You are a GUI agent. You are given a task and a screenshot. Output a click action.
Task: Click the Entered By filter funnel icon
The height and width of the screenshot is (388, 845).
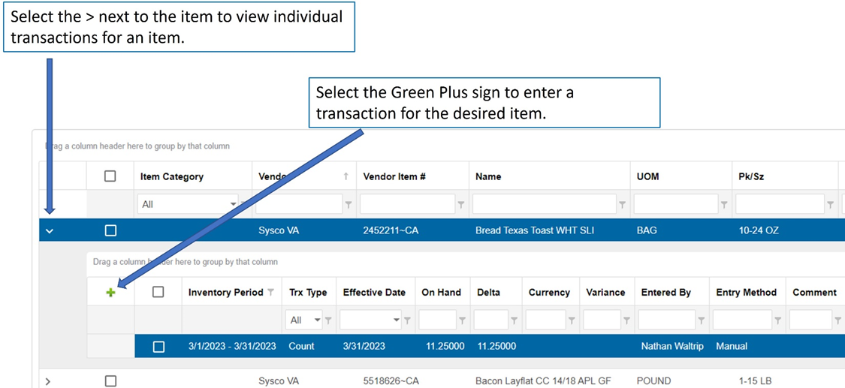pos(701,320)
